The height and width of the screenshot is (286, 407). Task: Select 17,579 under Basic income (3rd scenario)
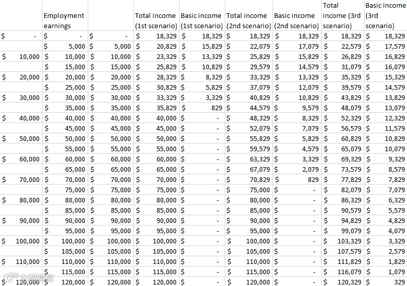[x=395, y=47]
